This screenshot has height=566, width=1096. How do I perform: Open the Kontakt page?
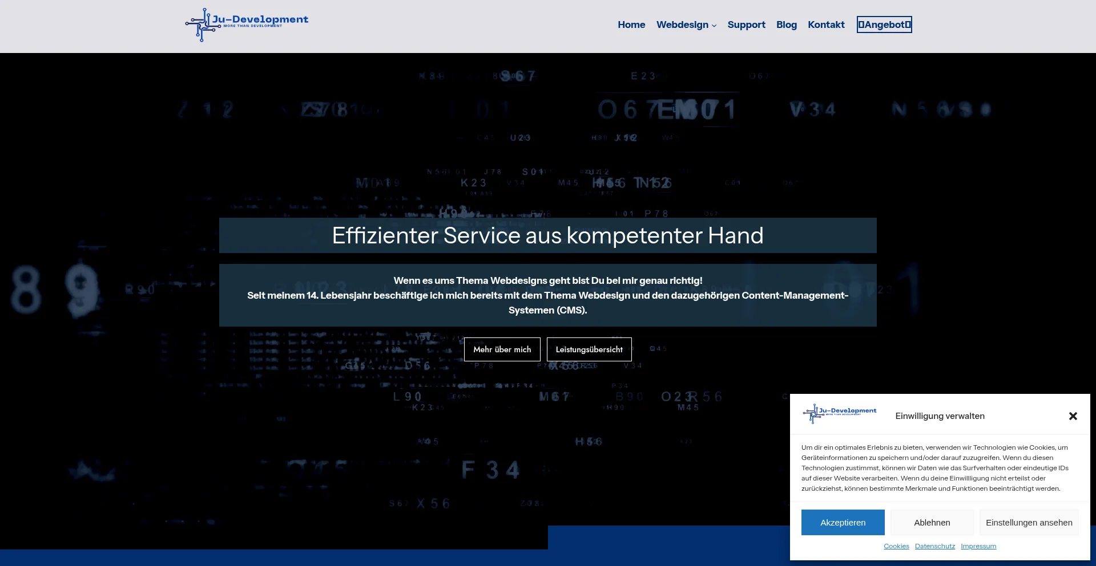[x=826, y=25]
